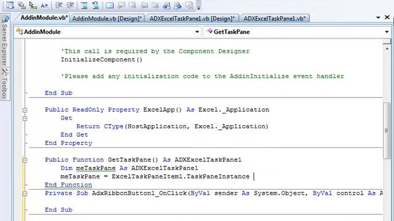Click the 'Return CType(HostApplication' line
This screenshot has height=221, width=394.
(172, 126)
